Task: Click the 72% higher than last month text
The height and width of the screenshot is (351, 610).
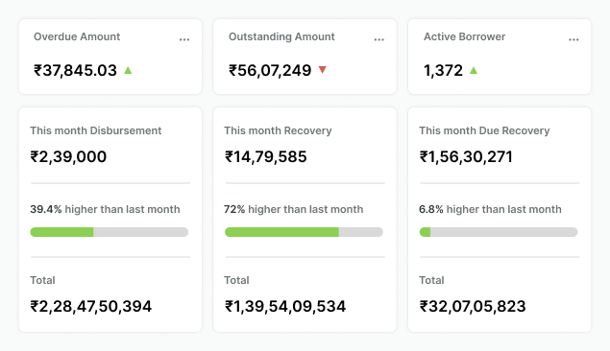Action: 294,209
